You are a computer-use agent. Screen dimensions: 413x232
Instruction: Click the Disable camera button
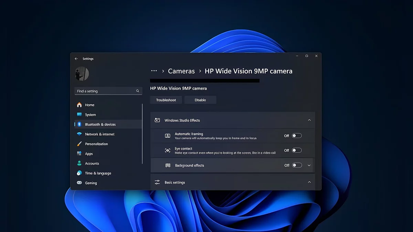[x=200, y=100]
